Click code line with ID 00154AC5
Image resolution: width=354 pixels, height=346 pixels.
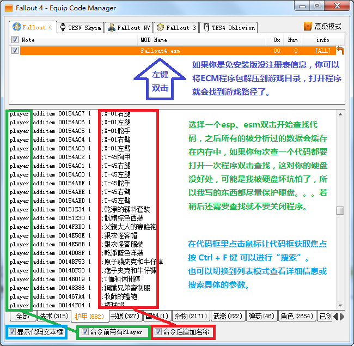[x=70, y=131]
